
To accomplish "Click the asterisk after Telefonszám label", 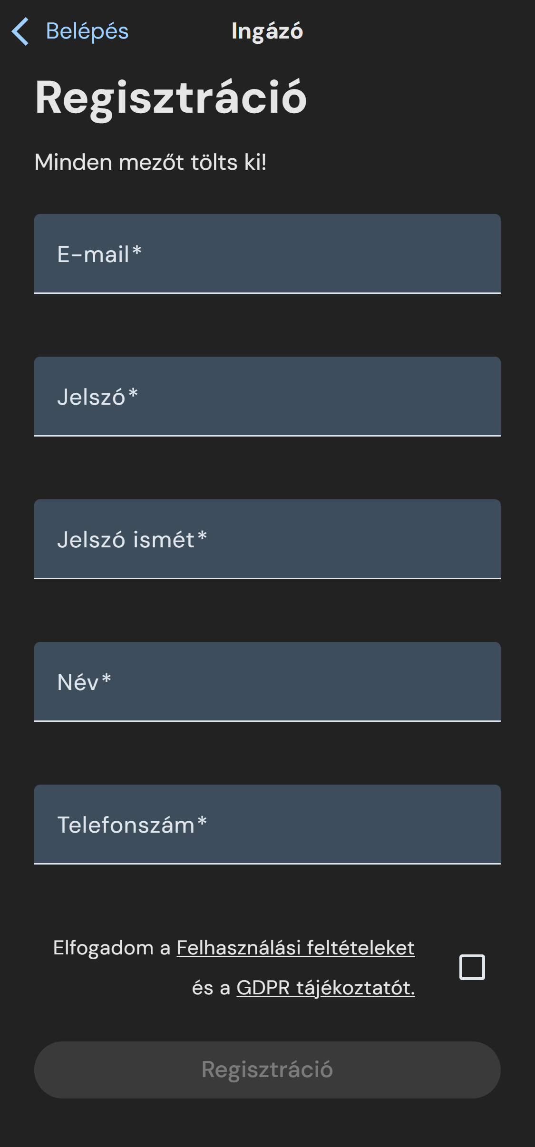I will (x=202, y=820).
